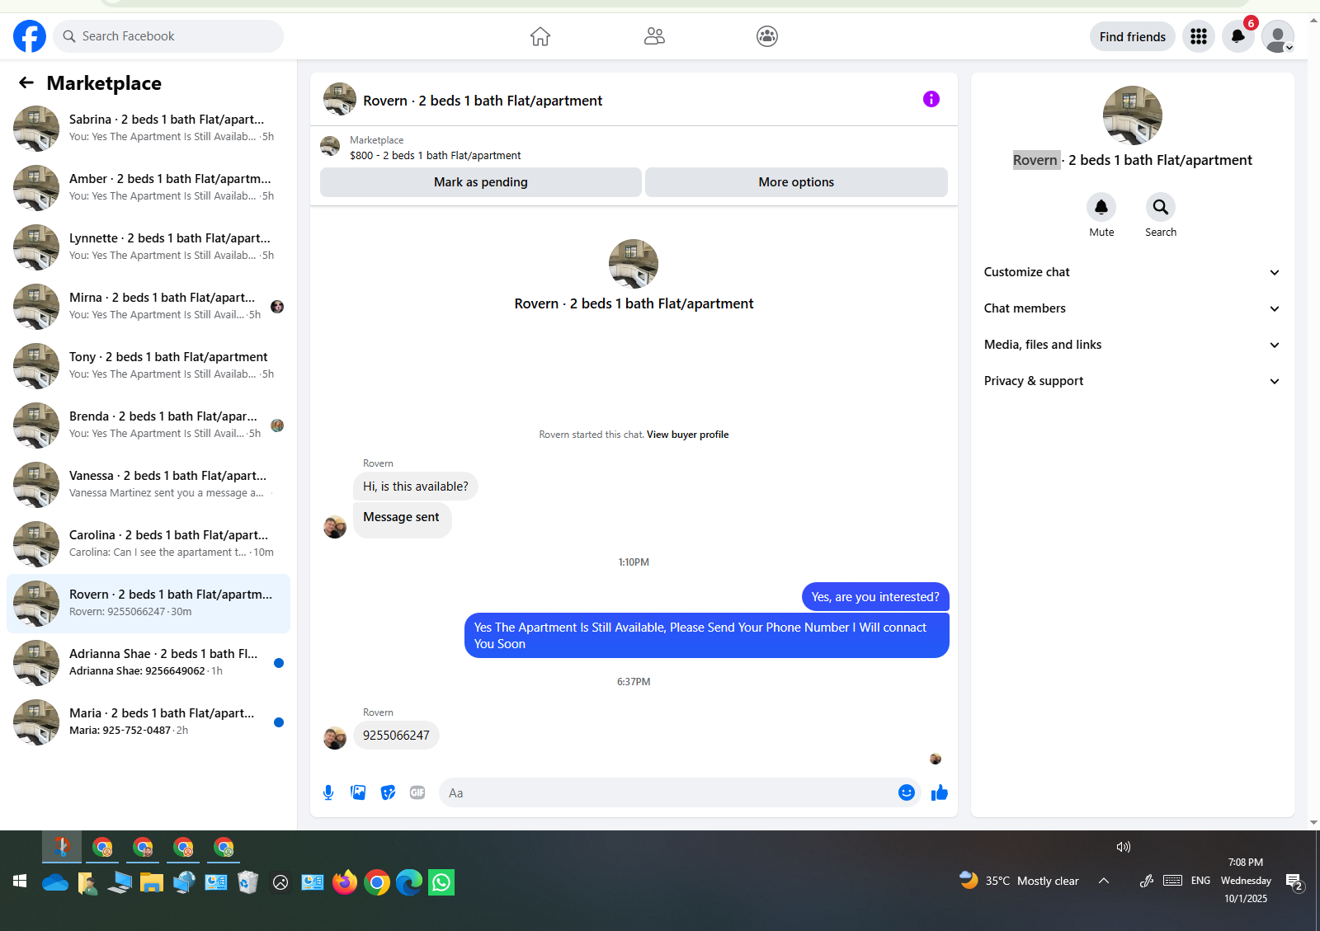Click the message bubble '9255066247'

[x=396, y=736]
